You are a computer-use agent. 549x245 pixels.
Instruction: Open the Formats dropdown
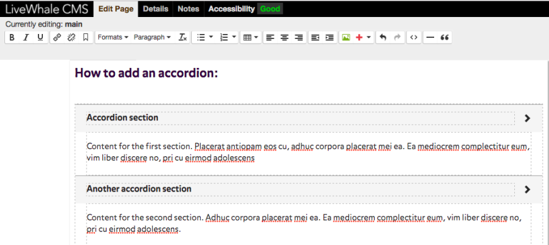[113, 37]
